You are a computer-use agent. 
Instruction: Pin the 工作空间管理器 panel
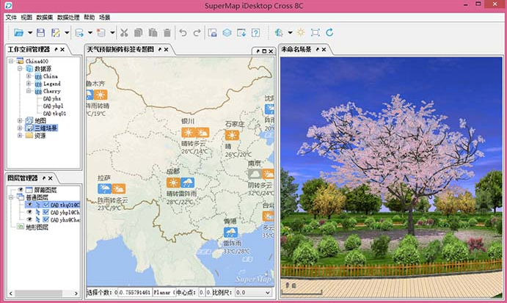point(56,49)
